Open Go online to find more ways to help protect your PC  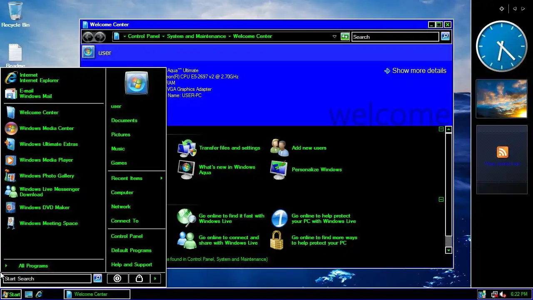pos(314,240)
